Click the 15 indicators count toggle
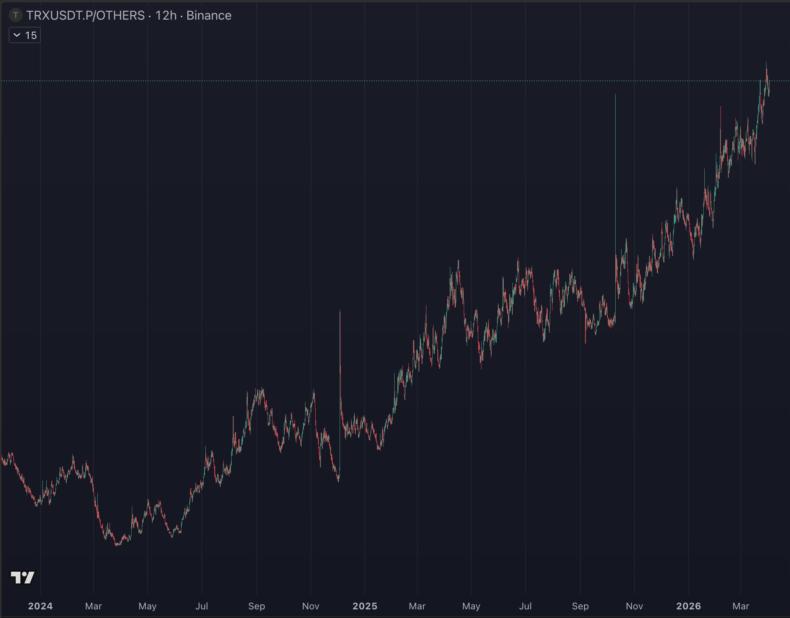The height and width of the screenshot is (618, 790). point(30,35)
